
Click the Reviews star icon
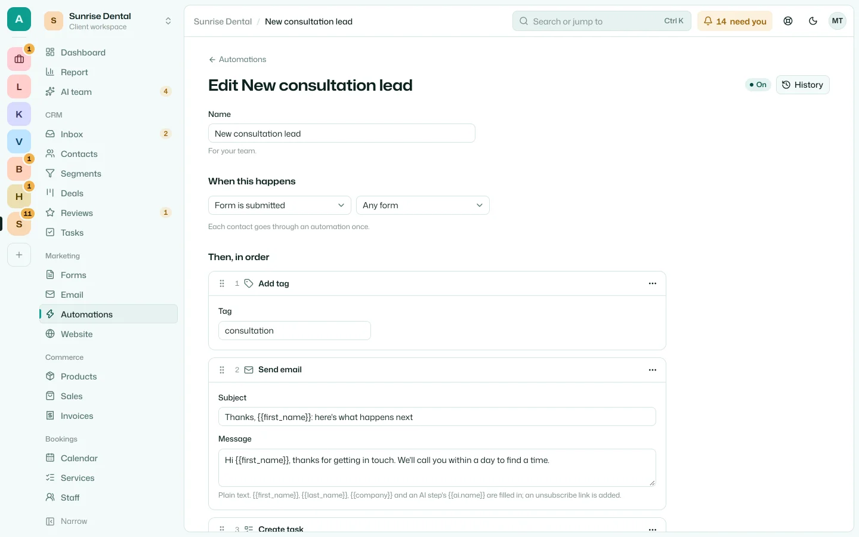pyautogui.click(x=50, y=213)
